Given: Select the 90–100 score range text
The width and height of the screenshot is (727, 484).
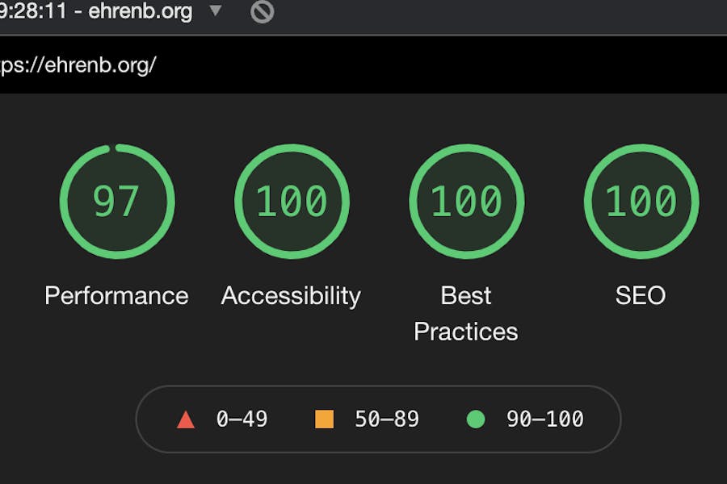Looking at the screenshot, I should 544,419.
